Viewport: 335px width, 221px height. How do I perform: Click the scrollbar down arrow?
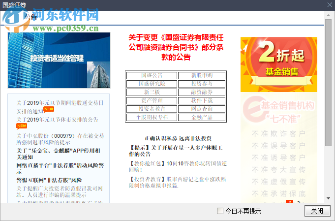(x=328, y=198)
